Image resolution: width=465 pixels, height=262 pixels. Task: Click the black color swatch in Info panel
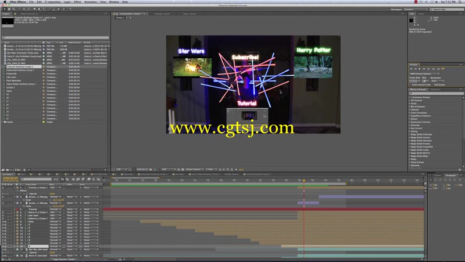point(411,20)
